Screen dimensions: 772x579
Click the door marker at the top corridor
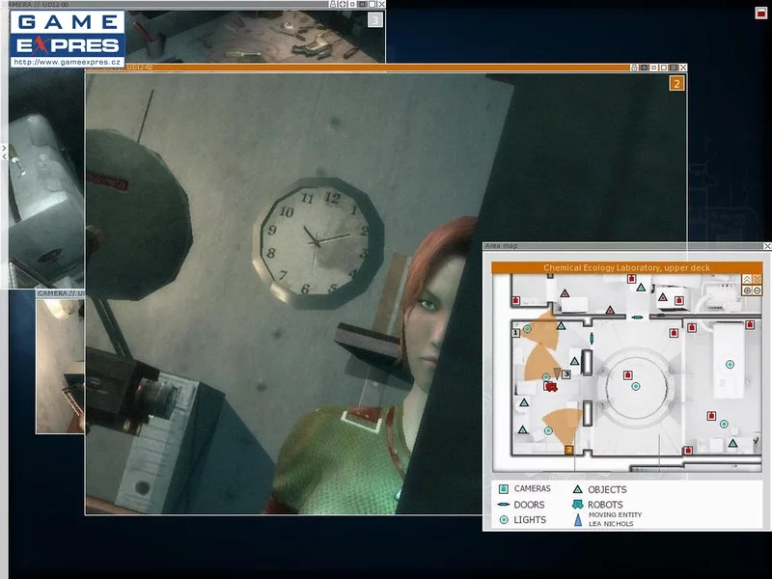[637, 317]
